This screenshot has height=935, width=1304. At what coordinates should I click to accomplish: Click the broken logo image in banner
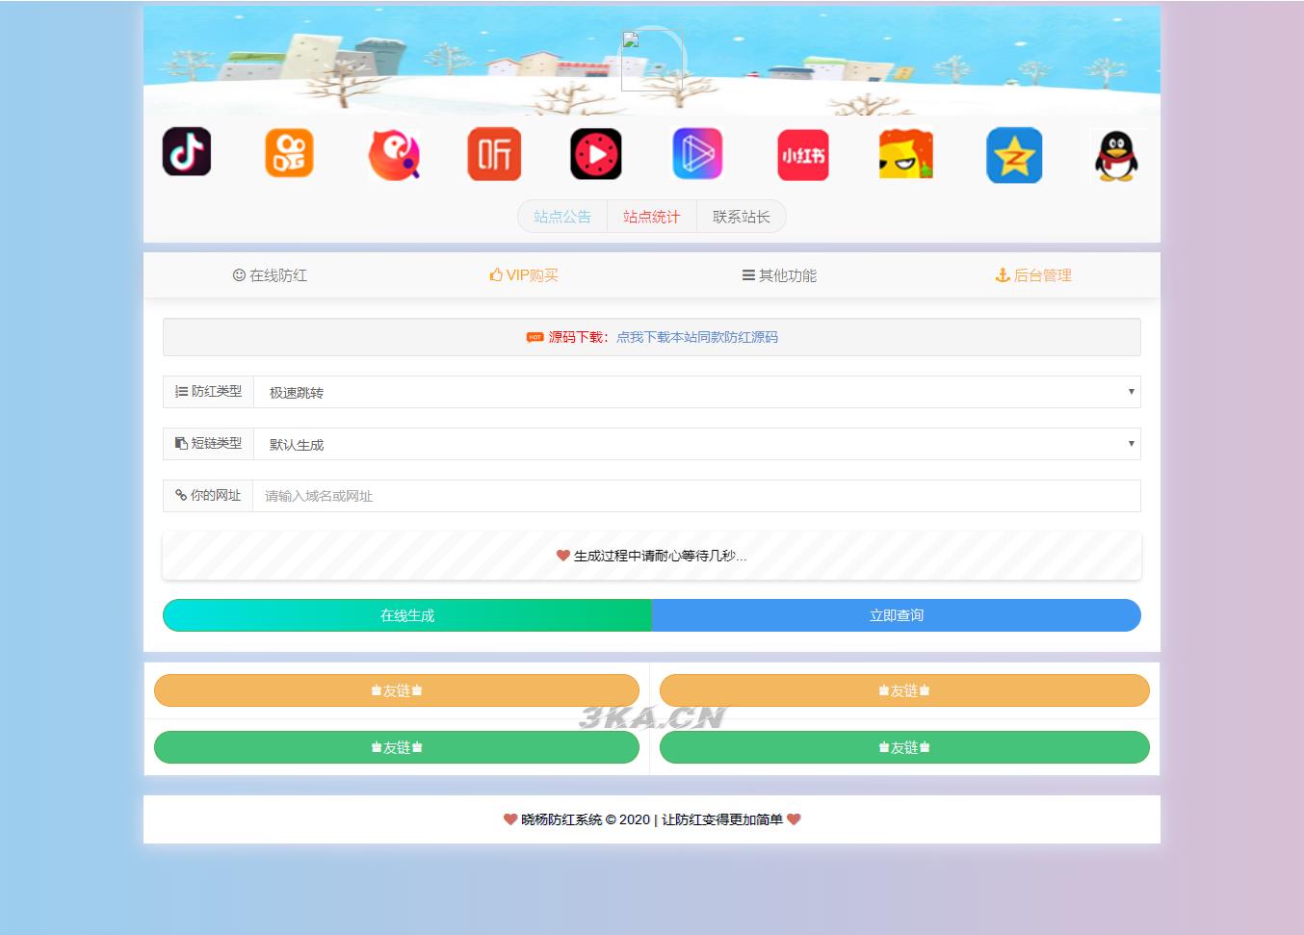652,60
